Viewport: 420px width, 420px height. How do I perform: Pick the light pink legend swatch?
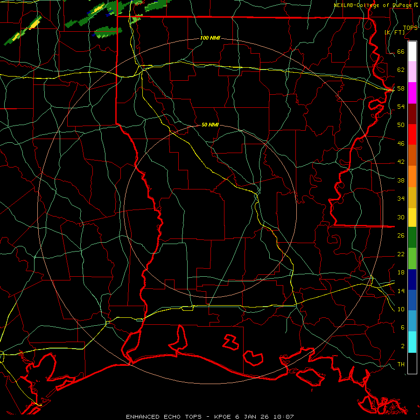pos(412,72)
